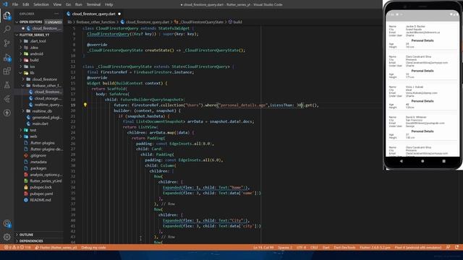The height and width of the screenshot is (260, 463).
Task: Click the unsaved dot on the editor tab
Action: coord(119,14)
